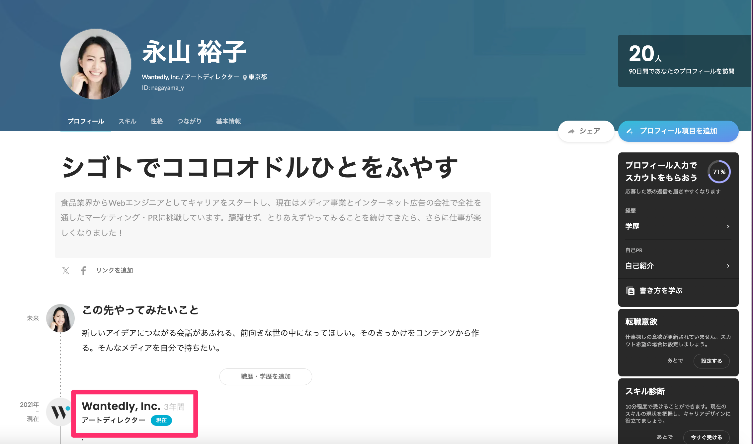The width and height of the screenshot is (753, 444).
Task: Click プロフィール項目を追加 button
Action: click(x=678, y=131)
